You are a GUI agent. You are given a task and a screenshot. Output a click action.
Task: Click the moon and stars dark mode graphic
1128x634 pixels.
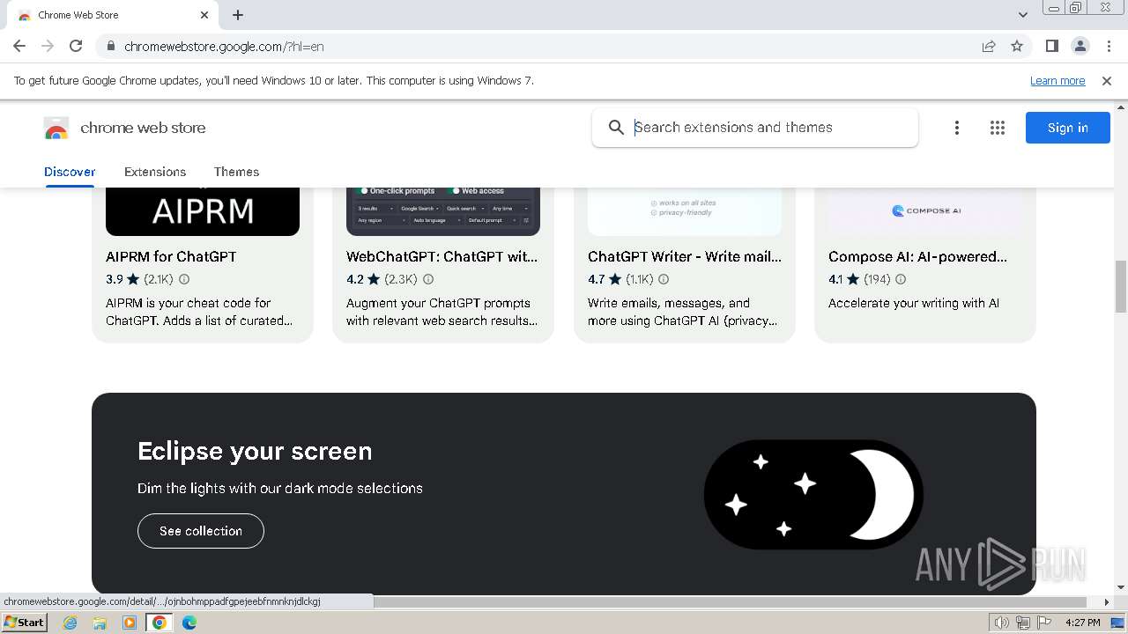click(x=813, y=495)
